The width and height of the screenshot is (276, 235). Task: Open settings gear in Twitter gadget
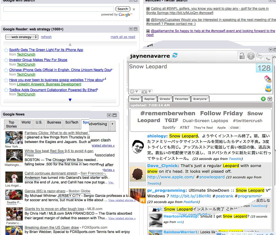pos(251,56)
